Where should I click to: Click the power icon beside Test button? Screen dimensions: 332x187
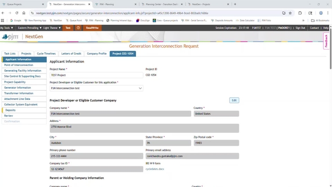[78, 28]
